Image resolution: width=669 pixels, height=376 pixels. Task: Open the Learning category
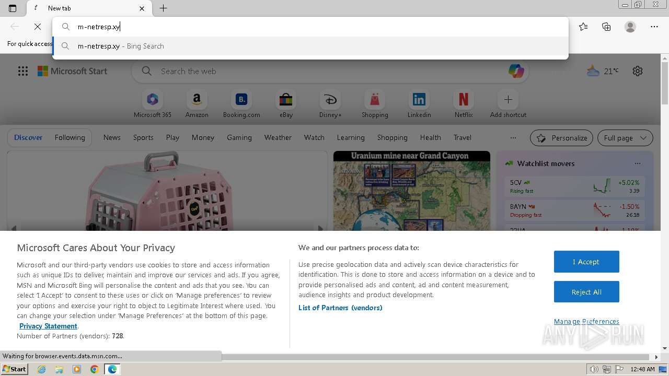click(x=351, y=137)
